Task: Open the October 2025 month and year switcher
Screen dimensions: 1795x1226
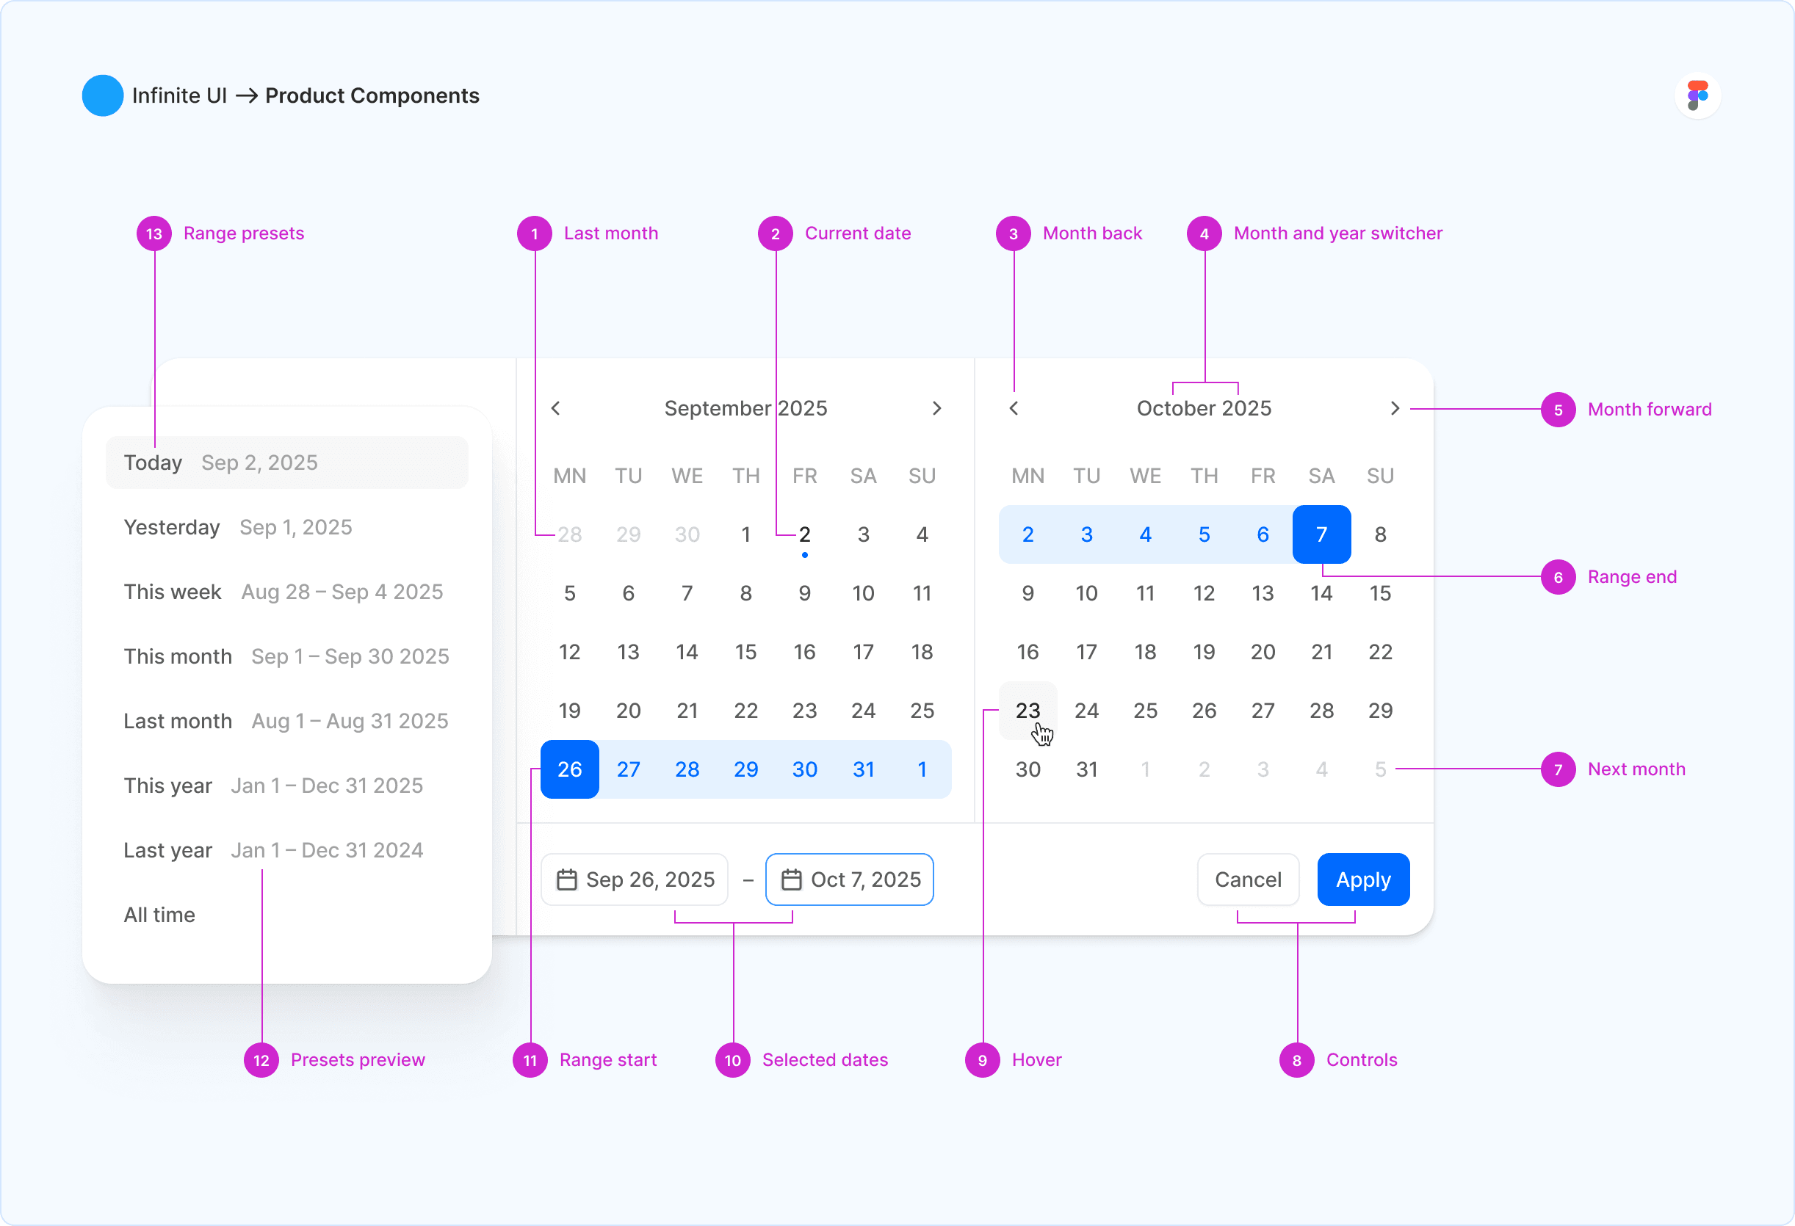Action: click(x=1202, y=408)
